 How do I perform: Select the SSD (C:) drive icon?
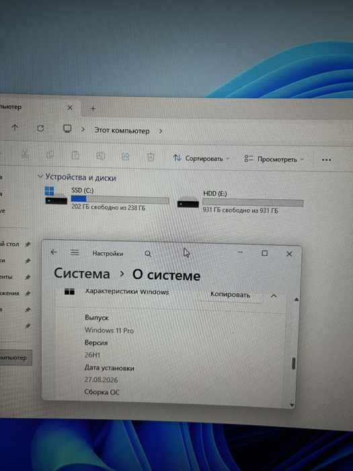click(56, 196)
